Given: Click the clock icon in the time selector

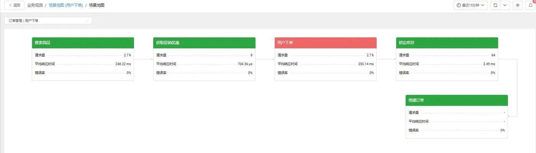Looking at the screenshot, I should click(459, 5).
